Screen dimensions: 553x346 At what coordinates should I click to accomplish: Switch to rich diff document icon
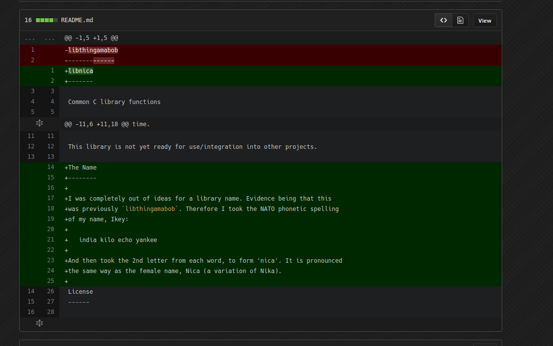coord(460,20)
